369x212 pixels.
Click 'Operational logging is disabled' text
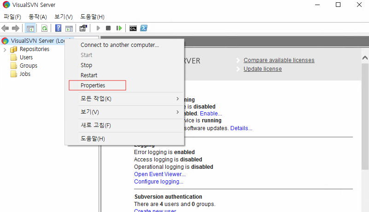click(x=174, y=167)
